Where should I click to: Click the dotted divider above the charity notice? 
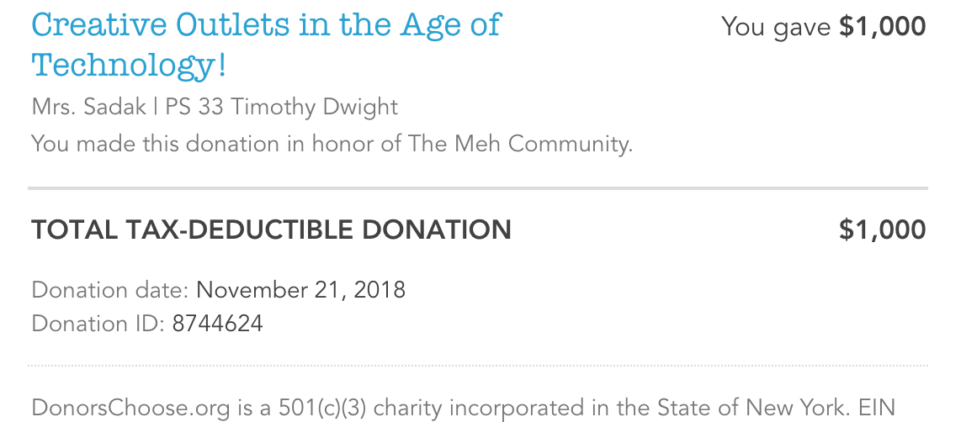478,366
